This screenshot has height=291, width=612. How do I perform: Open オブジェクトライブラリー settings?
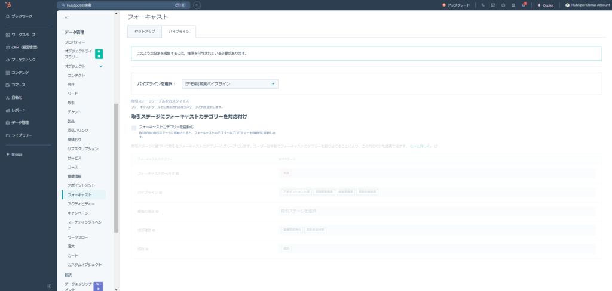(78, 54)
